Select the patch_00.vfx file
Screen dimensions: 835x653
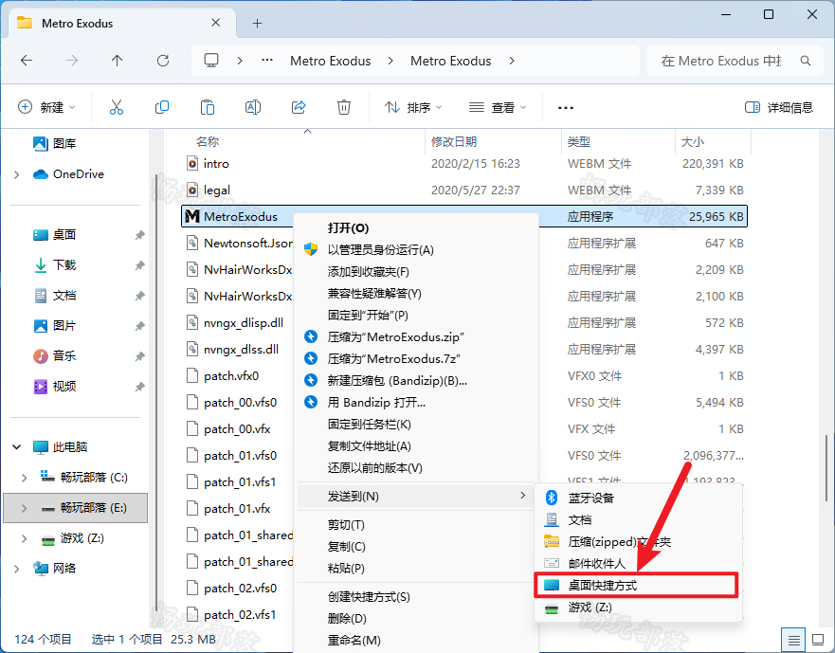point(237,428)
